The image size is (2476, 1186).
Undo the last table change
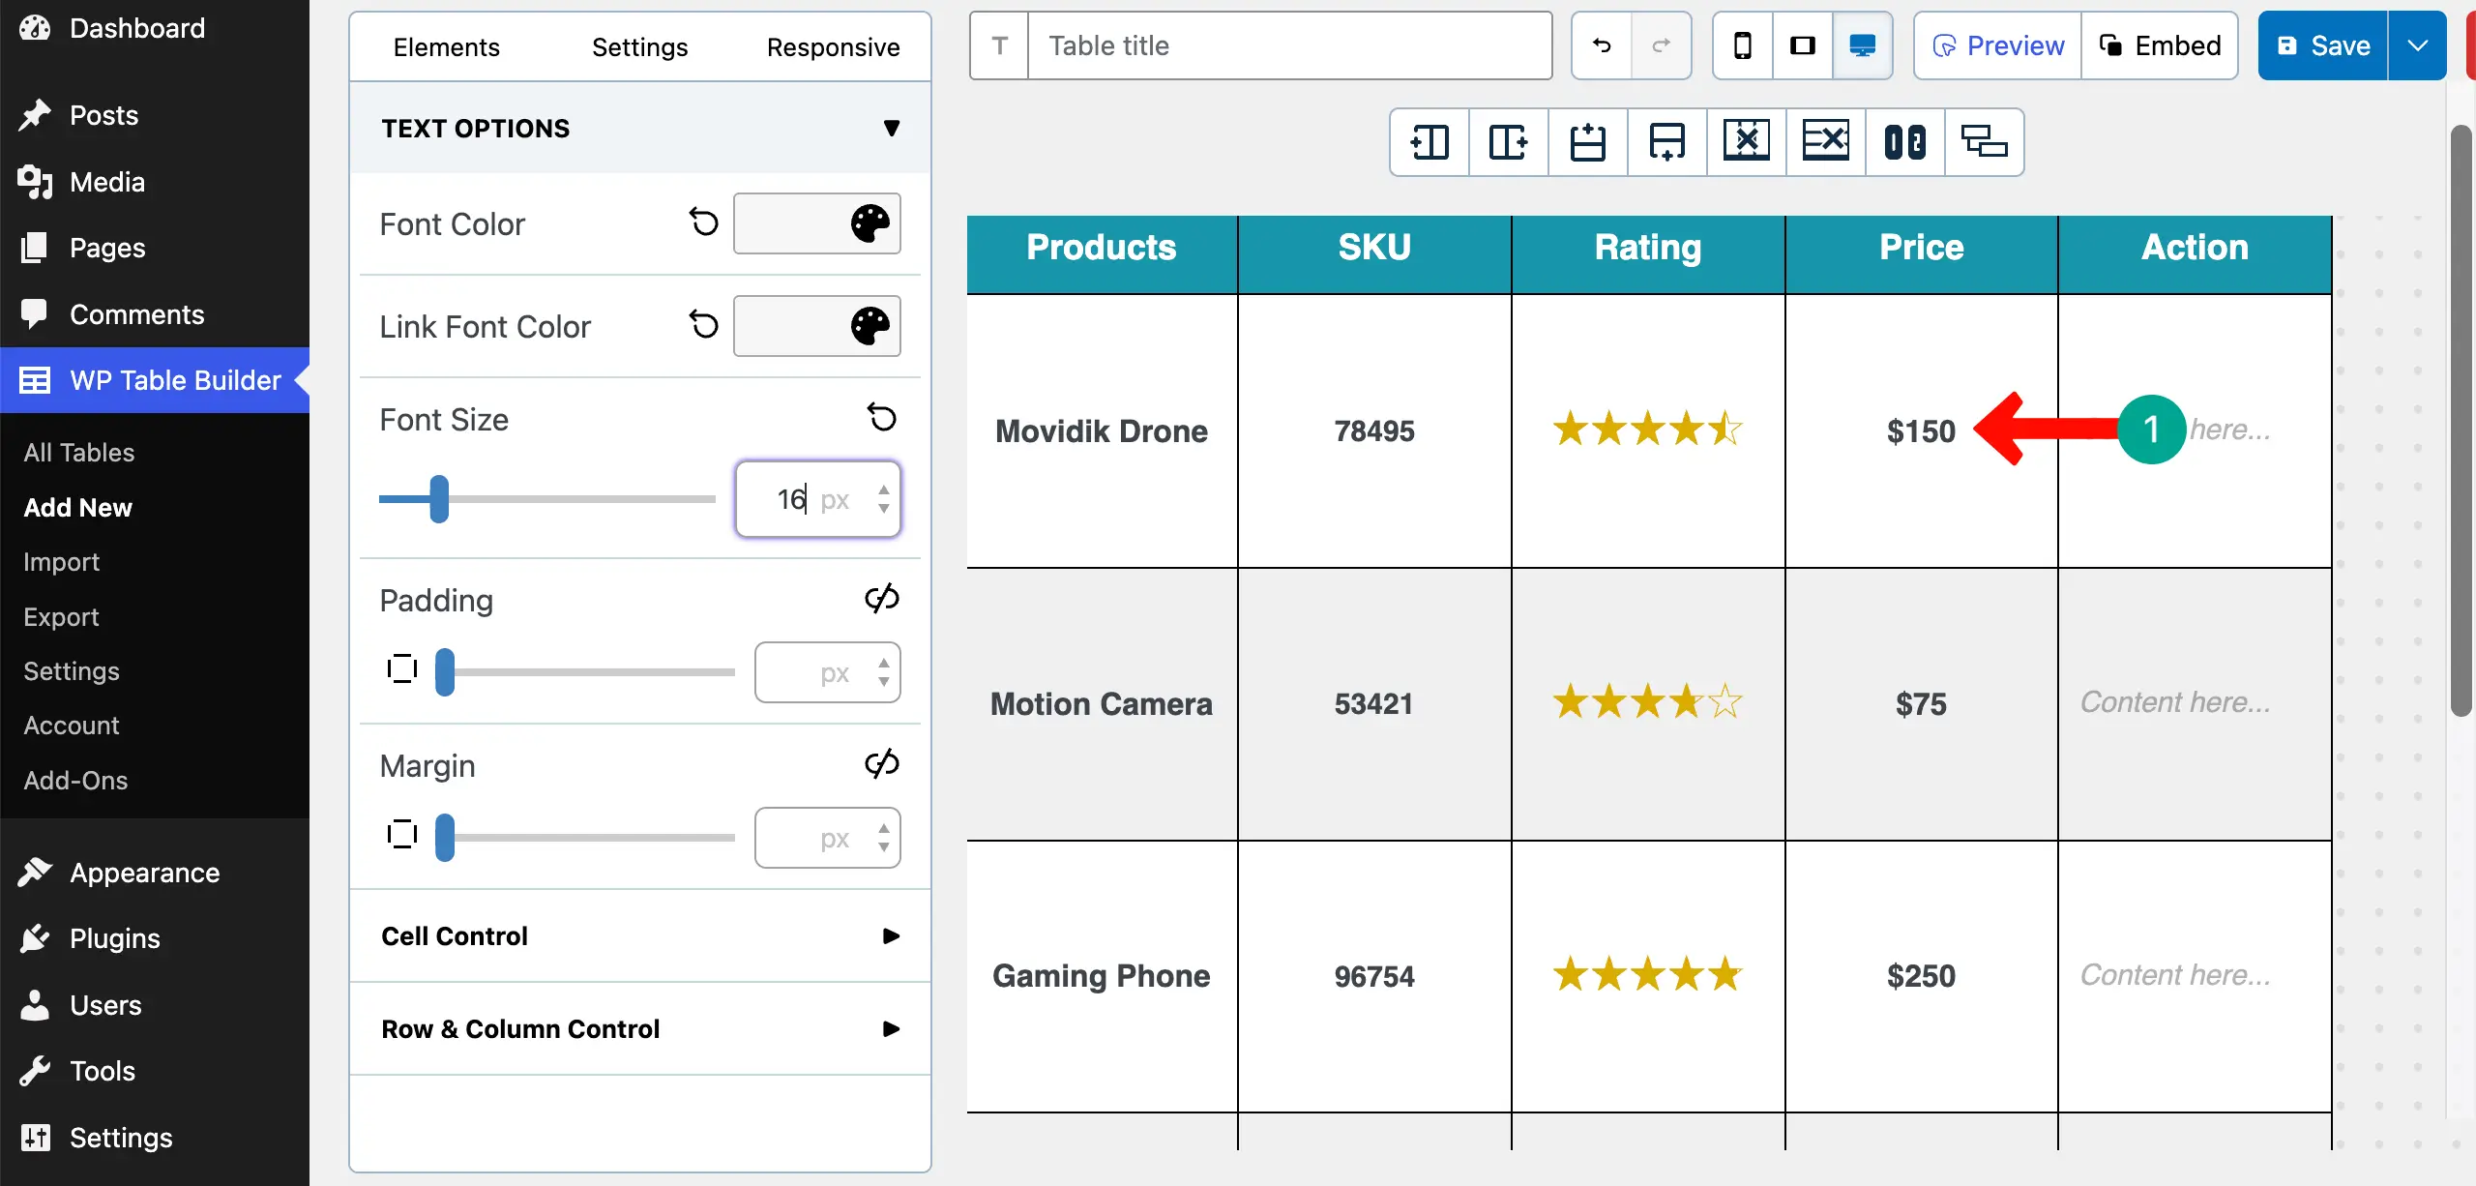coord(1600,44)
